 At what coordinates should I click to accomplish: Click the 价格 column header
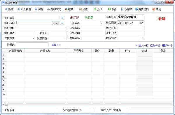[127, 51]
